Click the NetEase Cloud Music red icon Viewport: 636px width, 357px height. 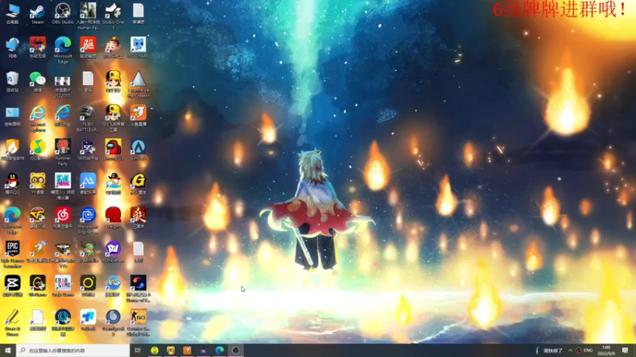63,217
